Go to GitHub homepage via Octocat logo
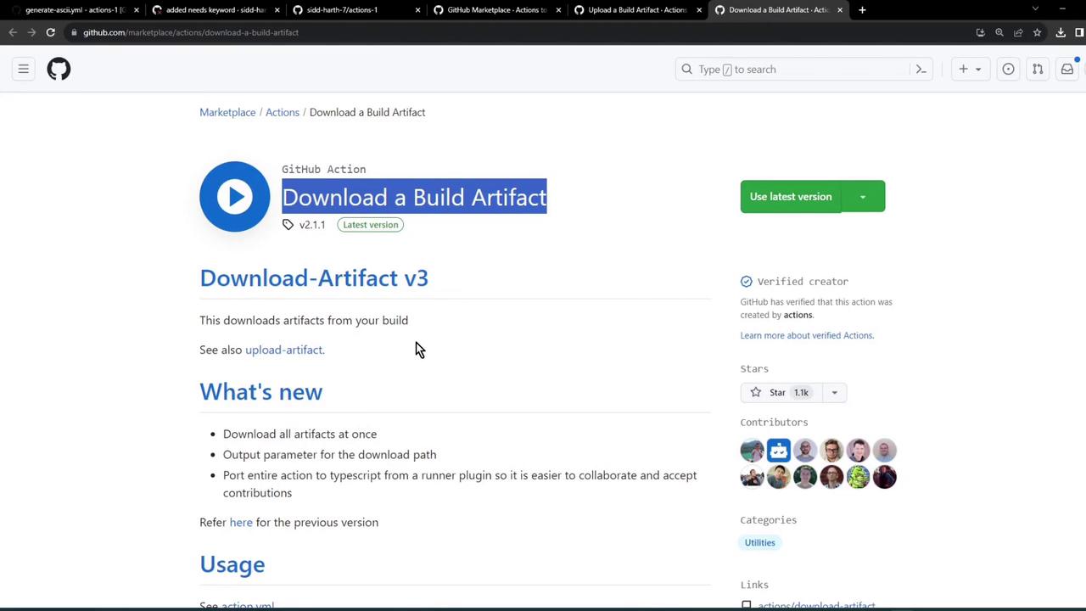This screenshot has height=611, width=1086. point(59,69)
